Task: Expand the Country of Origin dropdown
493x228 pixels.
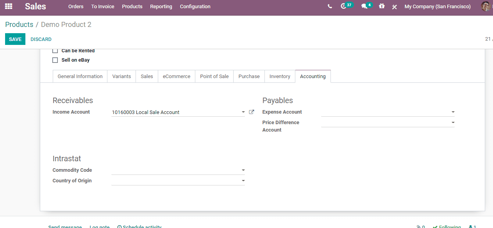Action: click(x=243, y=181)
